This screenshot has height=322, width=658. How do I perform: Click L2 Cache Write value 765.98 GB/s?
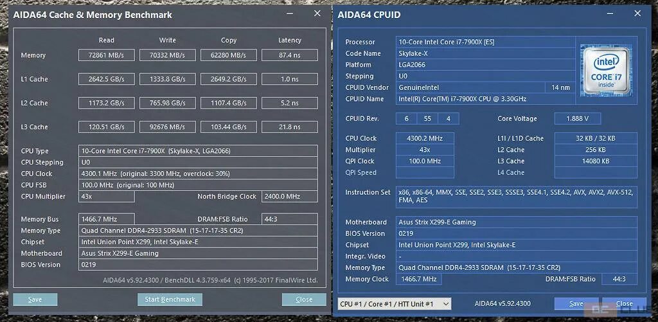tap(168, 103)
